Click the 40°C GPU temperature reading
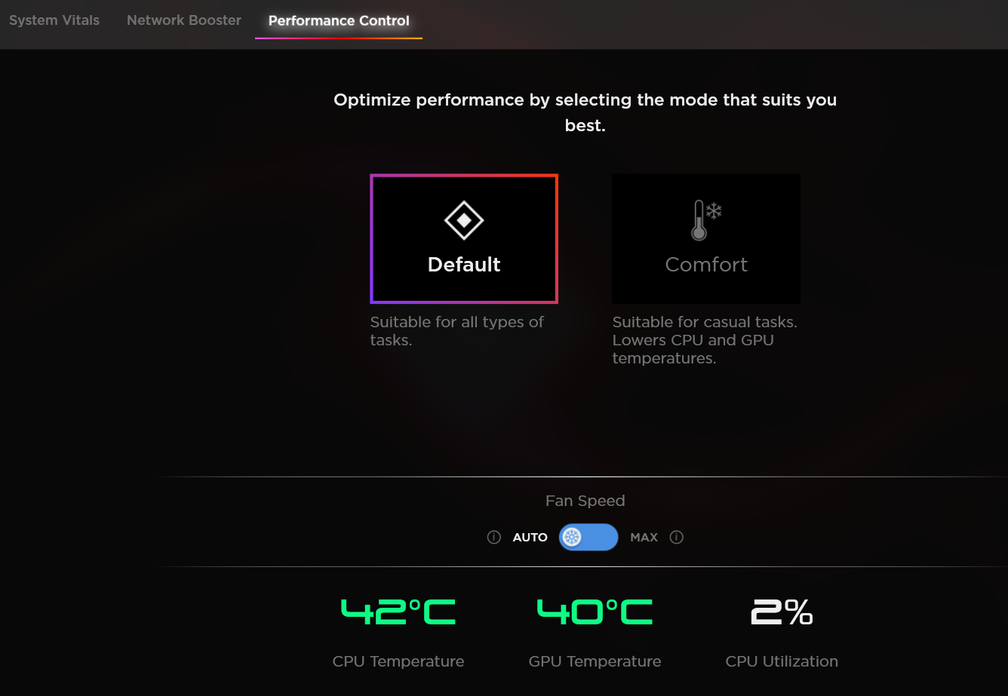1008x696 pixels. pos(595,612)
